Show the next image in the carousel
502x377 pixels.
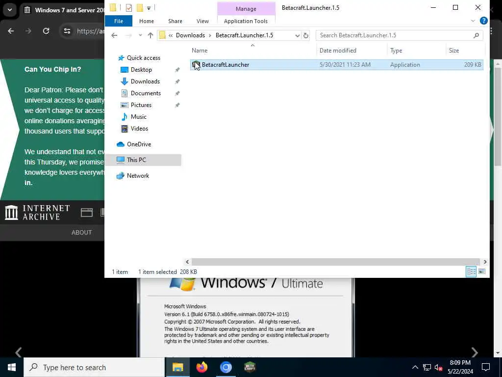pyautogui.click(x=475, y=352)
